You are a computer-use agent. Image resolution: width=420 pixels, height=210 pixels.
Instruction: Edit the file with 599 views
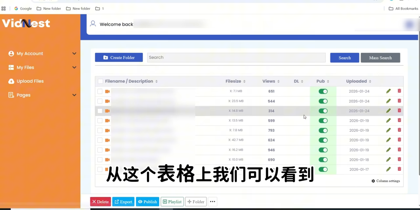tap(388, 120)
